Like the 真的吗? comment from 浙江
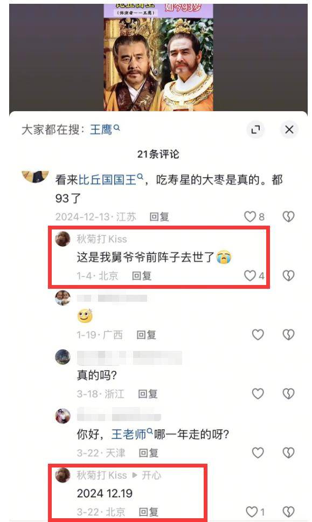The height and width of the screenshot is (522, 312). 258,394
